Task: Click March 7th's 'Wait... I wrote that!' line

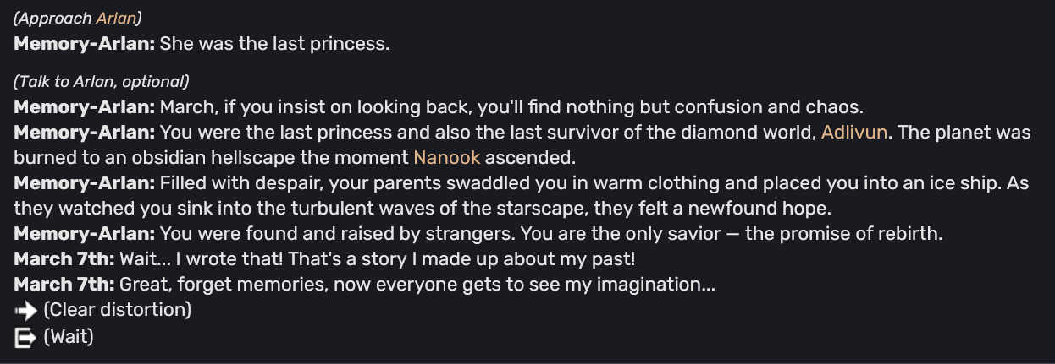Action: [x=332, y=259]
